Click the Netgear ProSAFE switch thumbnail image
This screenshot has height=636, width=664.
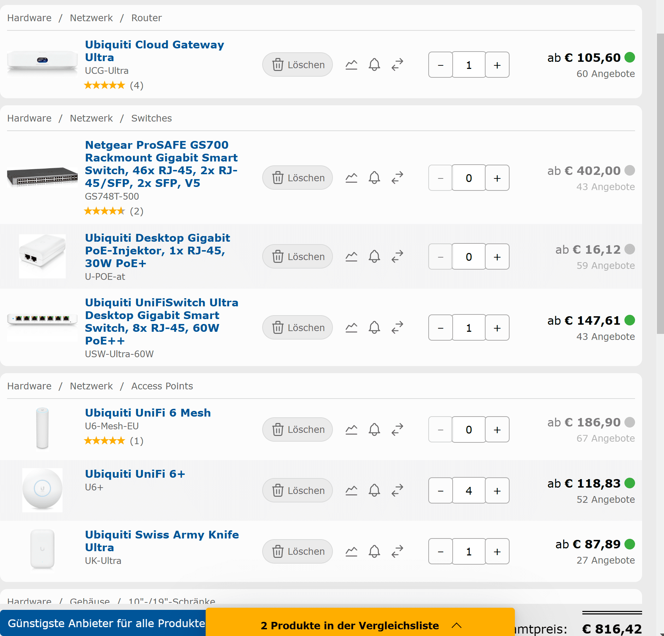[x=42, y=176]
